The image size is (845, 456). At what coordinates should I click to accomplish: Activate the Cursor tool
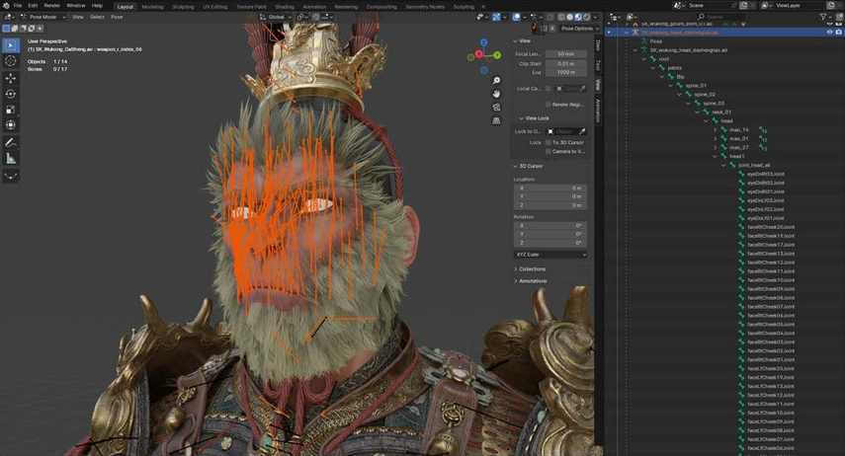click(10, 61)
